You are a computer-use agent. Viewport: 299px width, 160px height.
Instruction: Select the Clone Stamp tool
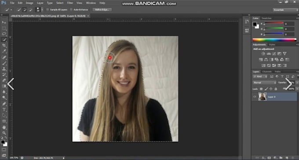(4, 69)
